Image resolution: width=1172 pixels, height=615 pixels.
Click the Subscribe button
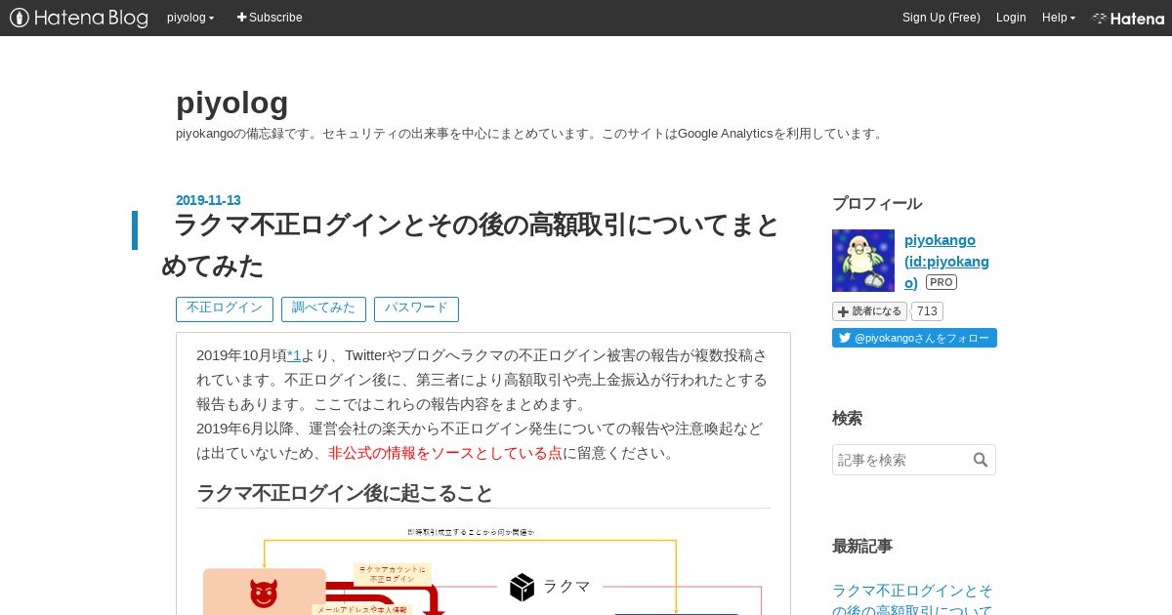pyautogui.click(x=270, y=18)
